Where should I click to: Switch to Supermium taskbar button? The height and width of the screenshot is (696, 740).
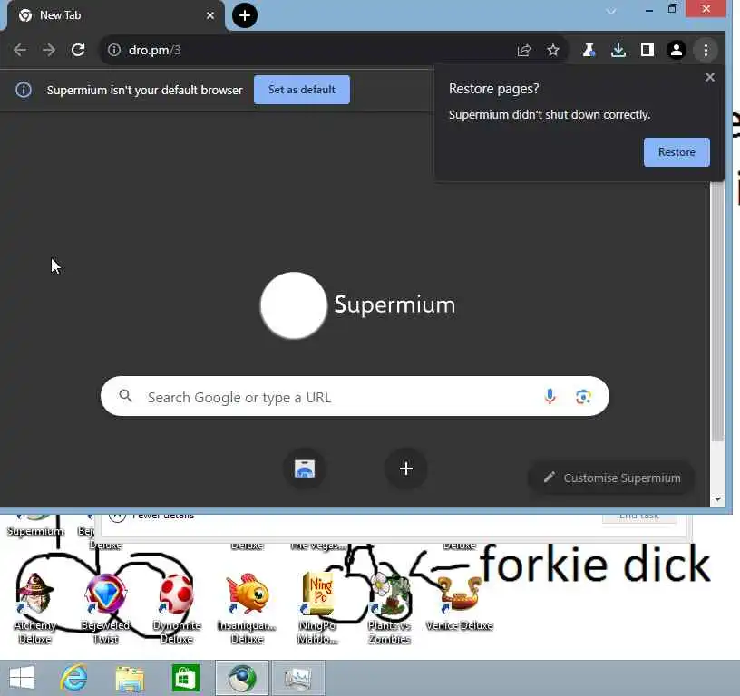[x=242, y=678]
